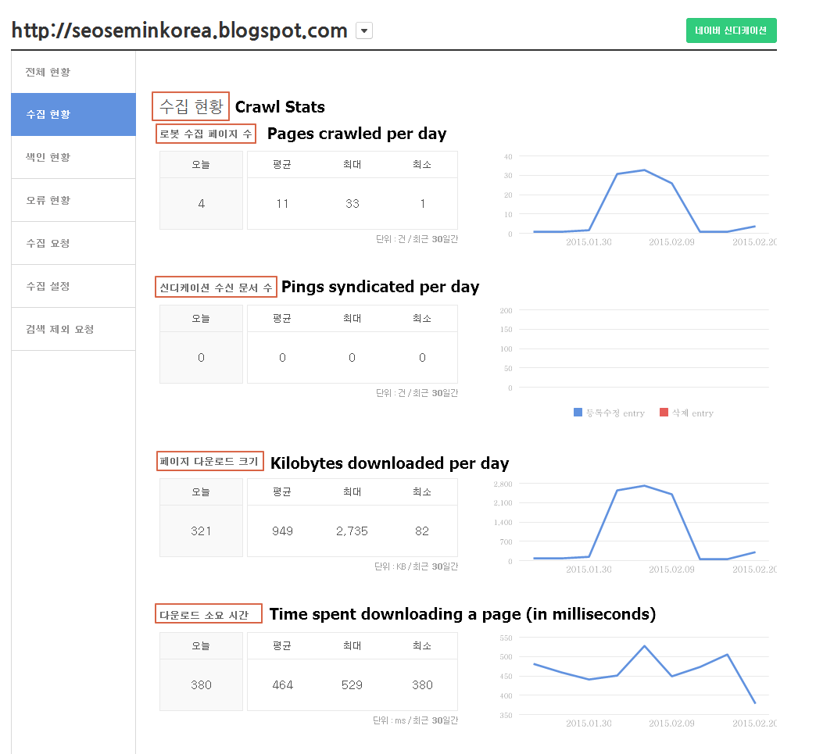Click the 신디케이션 수신 문서 수 heading

(x=216, y=288)
